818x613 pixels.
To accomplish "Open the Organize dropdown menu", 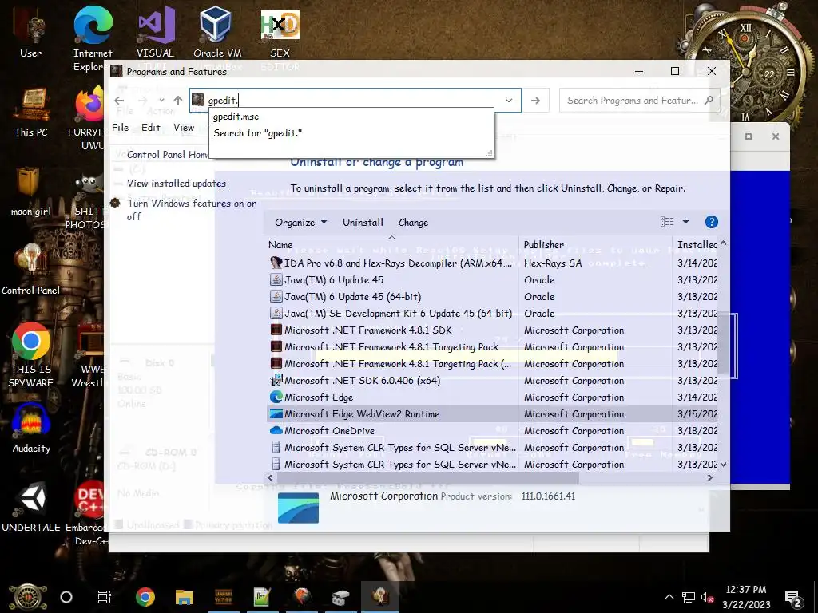I will pos(300,223).
